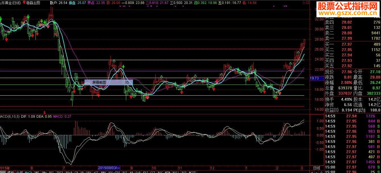This screenshot has height=173, width=381.
Task: Click the 卖二 price 28.00
Action: 347,33
